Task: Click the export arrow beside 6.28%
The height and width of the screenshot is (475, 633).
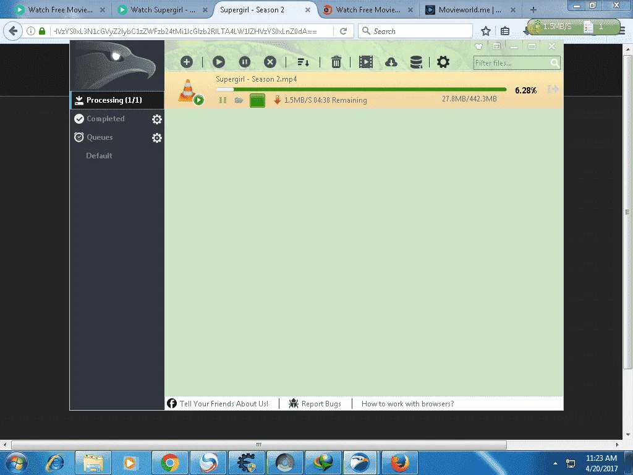Action: coord(553,89)
